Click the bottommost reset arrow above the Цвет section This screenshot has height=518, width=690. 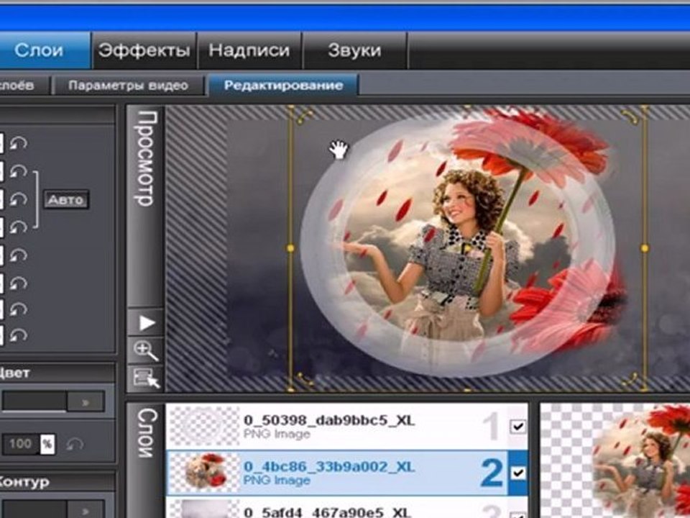pos(18,336)
